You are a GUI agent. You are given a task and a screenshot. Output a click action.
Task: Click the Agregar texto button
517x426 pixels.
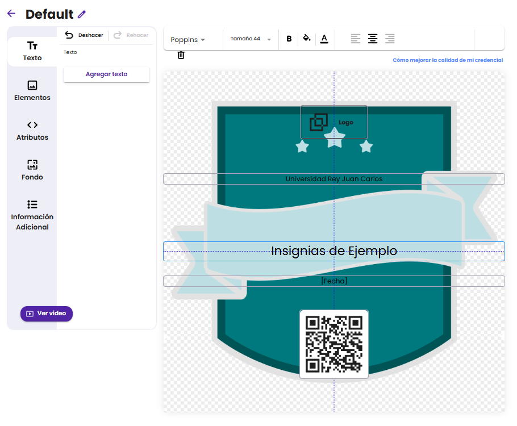click(x=106, y=74)
